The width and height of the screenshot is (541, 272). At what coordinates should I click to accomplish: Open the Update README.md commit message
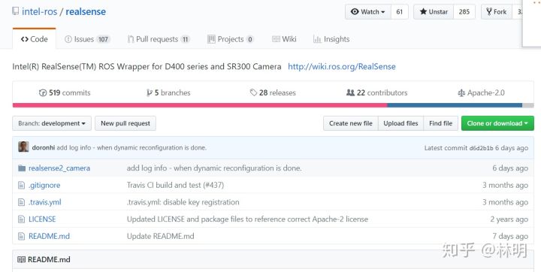coord(161,236)
